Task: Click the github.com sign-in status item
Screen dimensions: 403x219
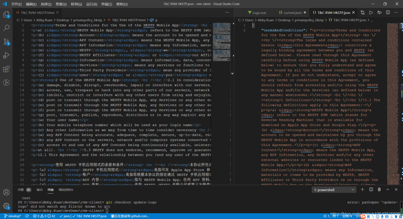Action: 130,216
